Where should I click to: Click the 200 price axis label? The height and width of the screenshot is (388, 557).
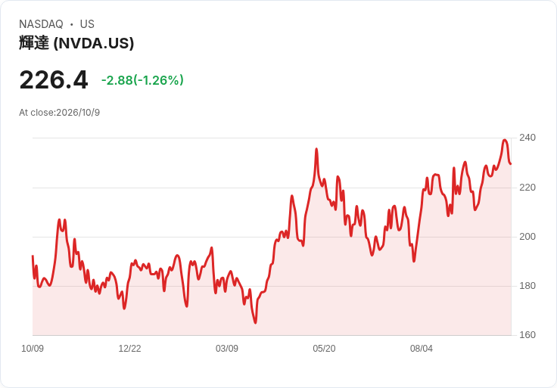point(527,237)
